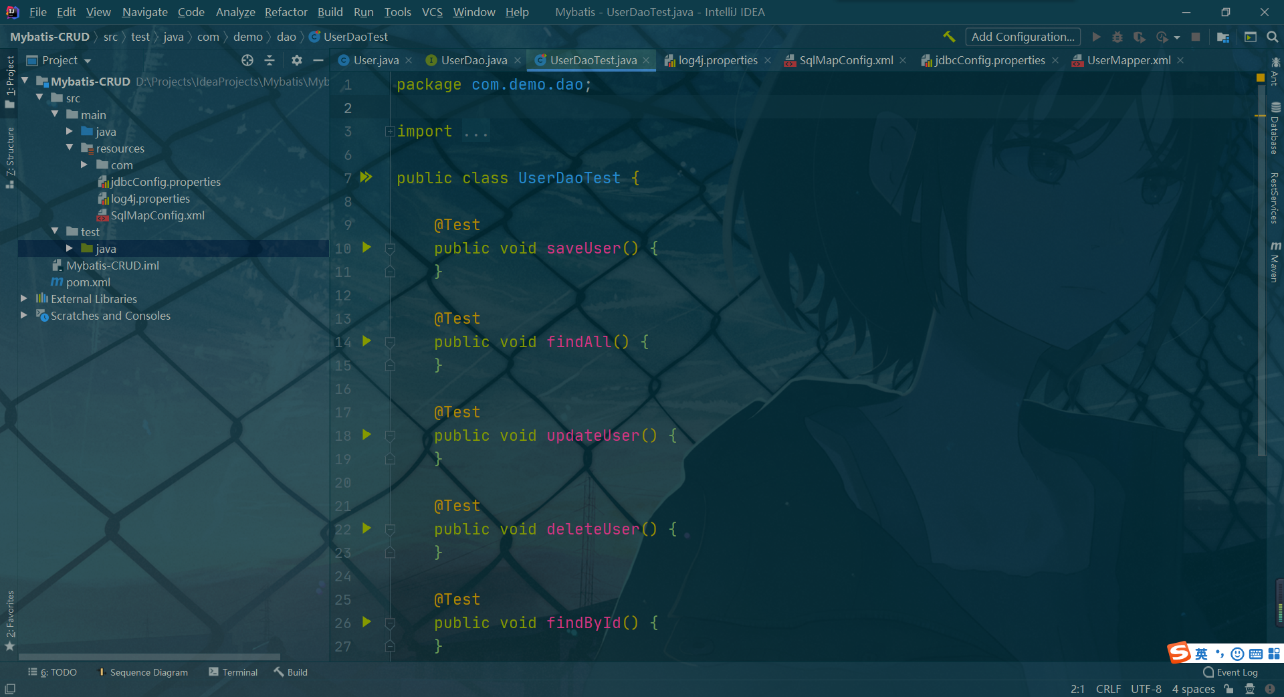Screen dimensions: 1284x697
Task: Open the Maven tool window
Action: click(1275, 262)
